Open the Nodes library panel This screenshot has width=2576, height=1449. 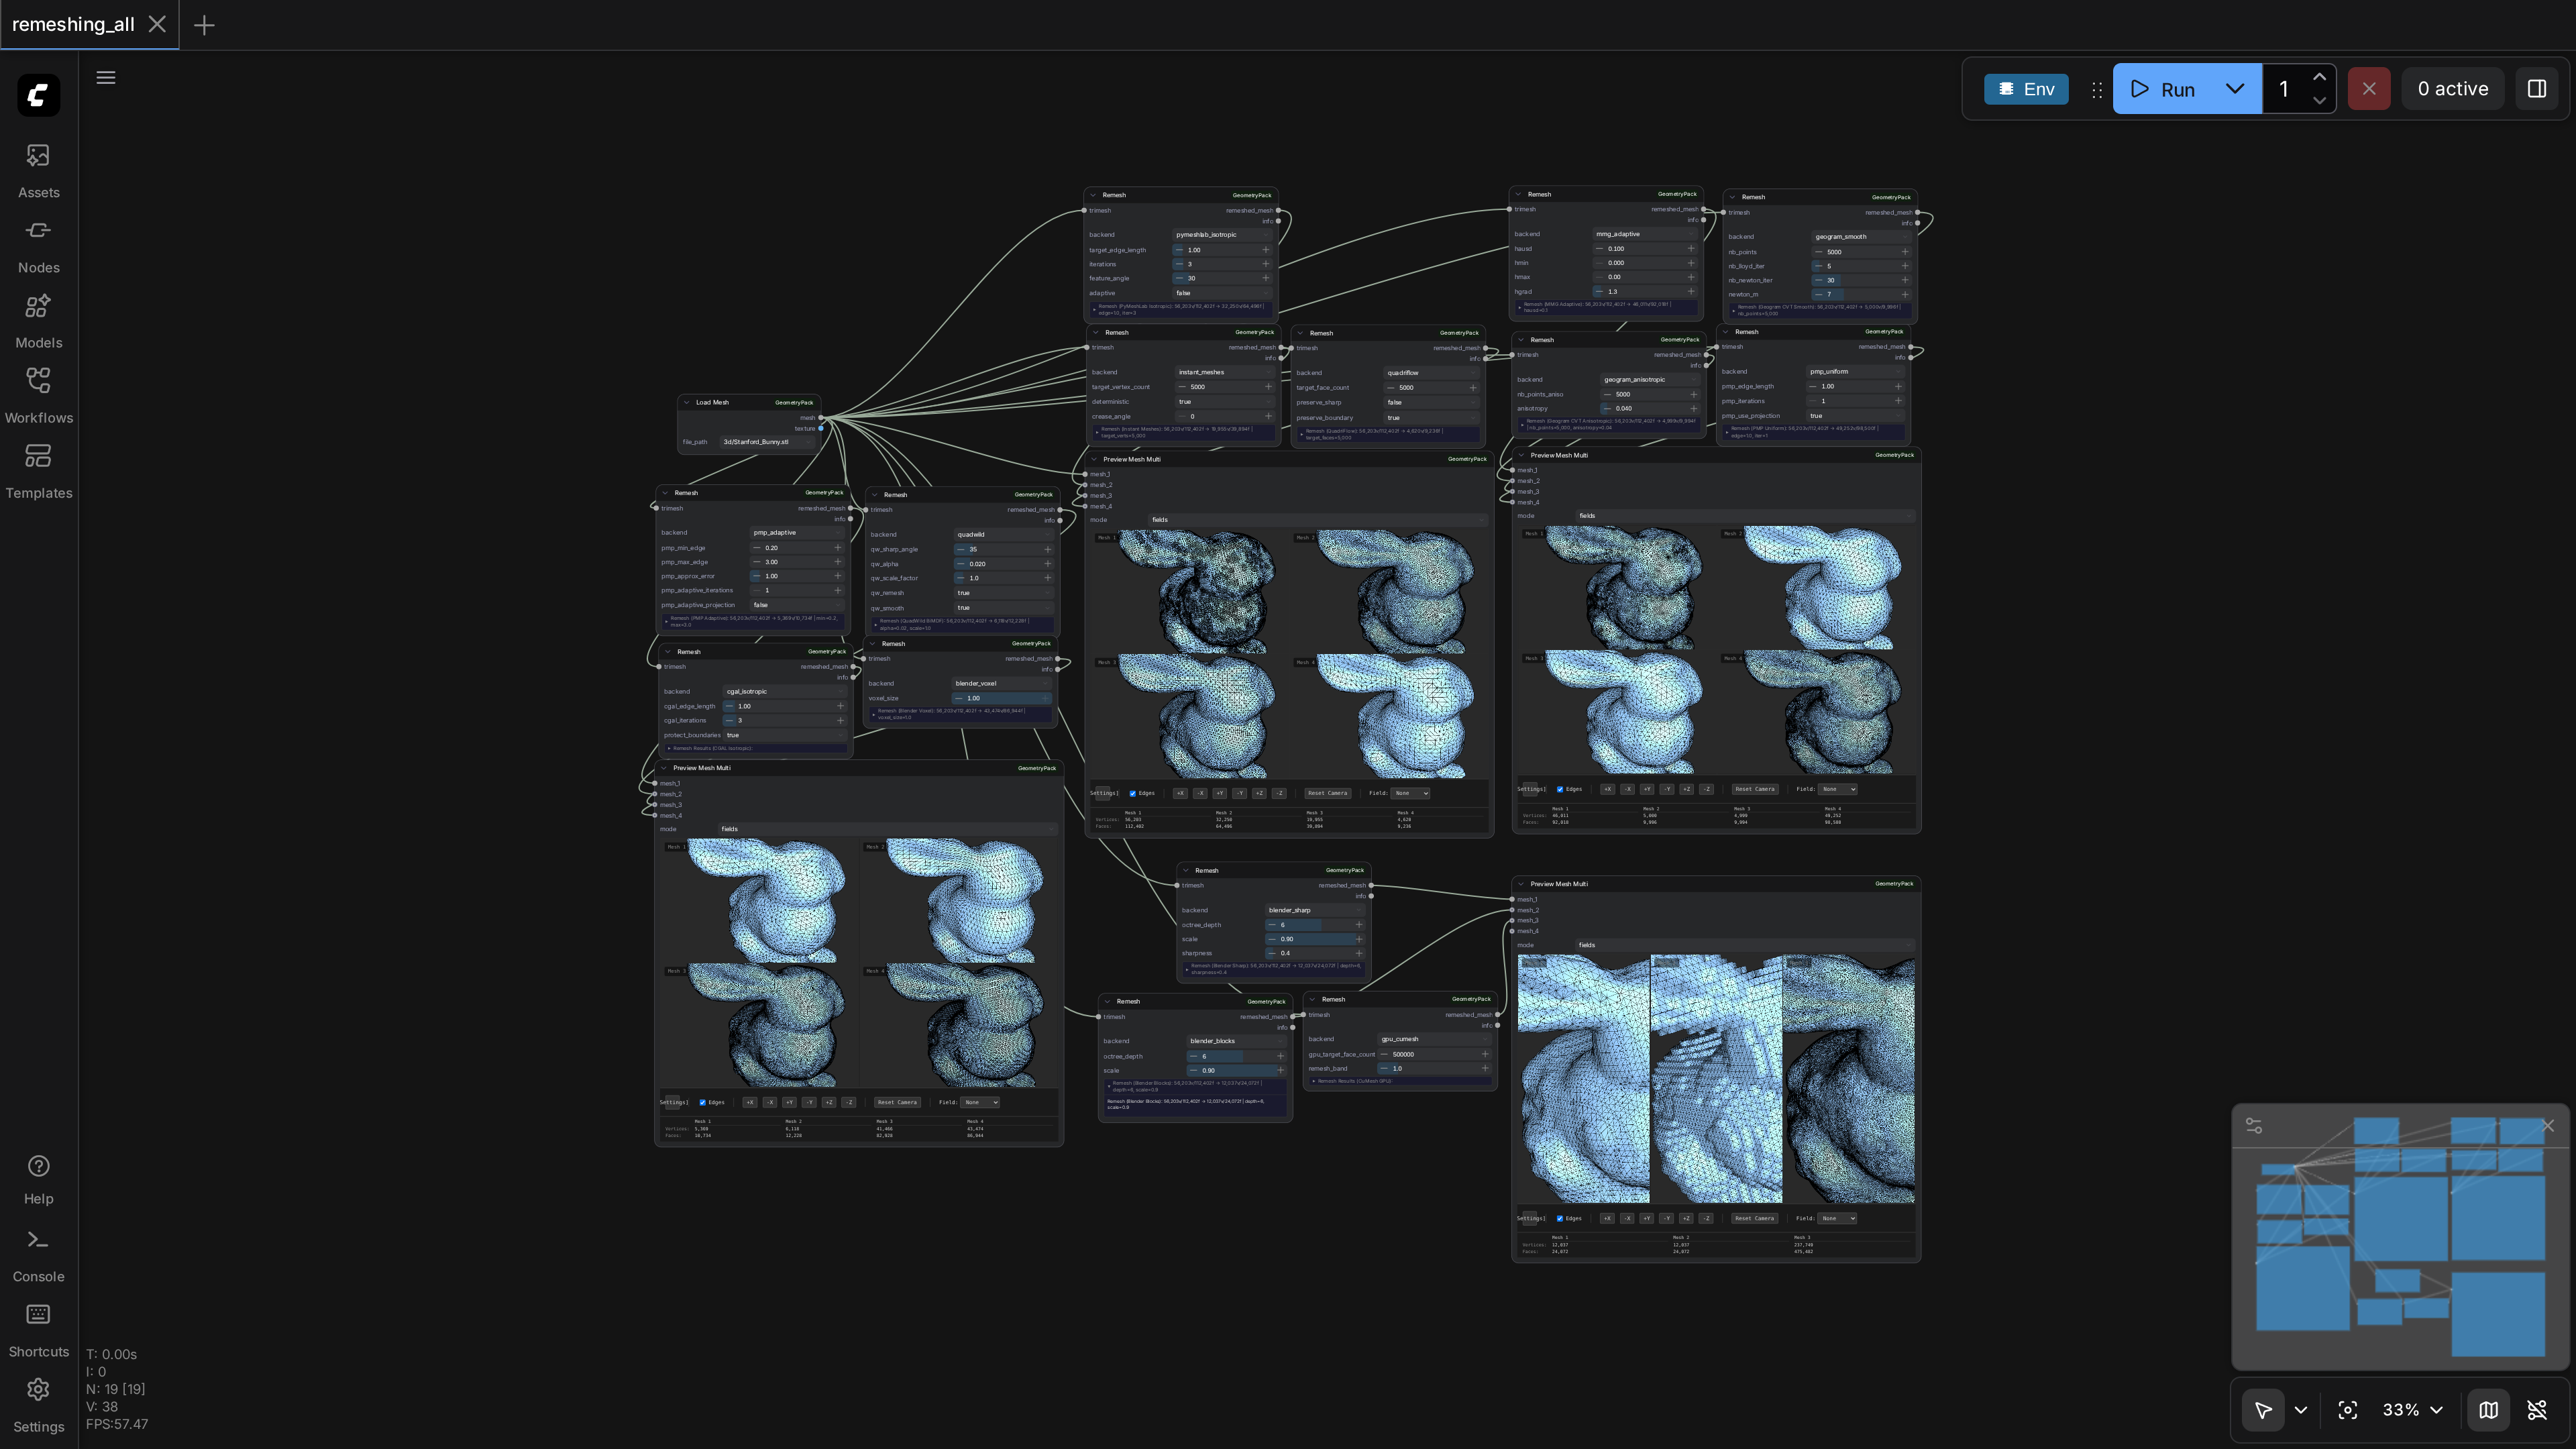click(38, 246)
